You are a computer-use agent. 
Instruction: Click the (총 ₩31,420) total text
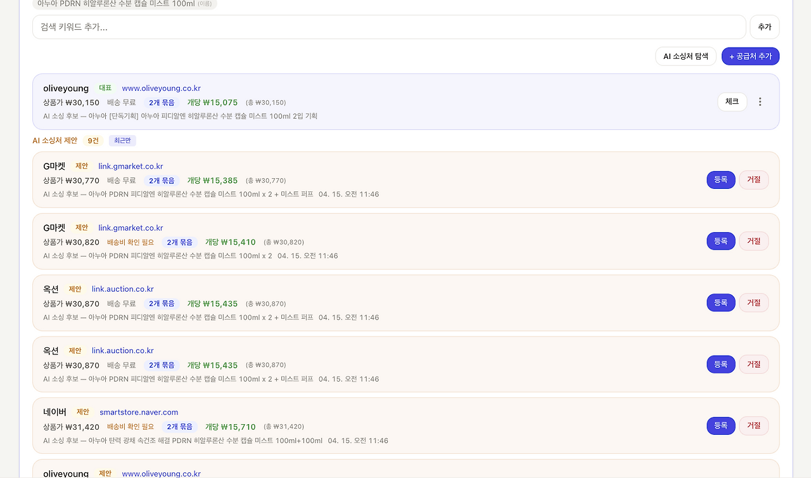pos(283,427)
